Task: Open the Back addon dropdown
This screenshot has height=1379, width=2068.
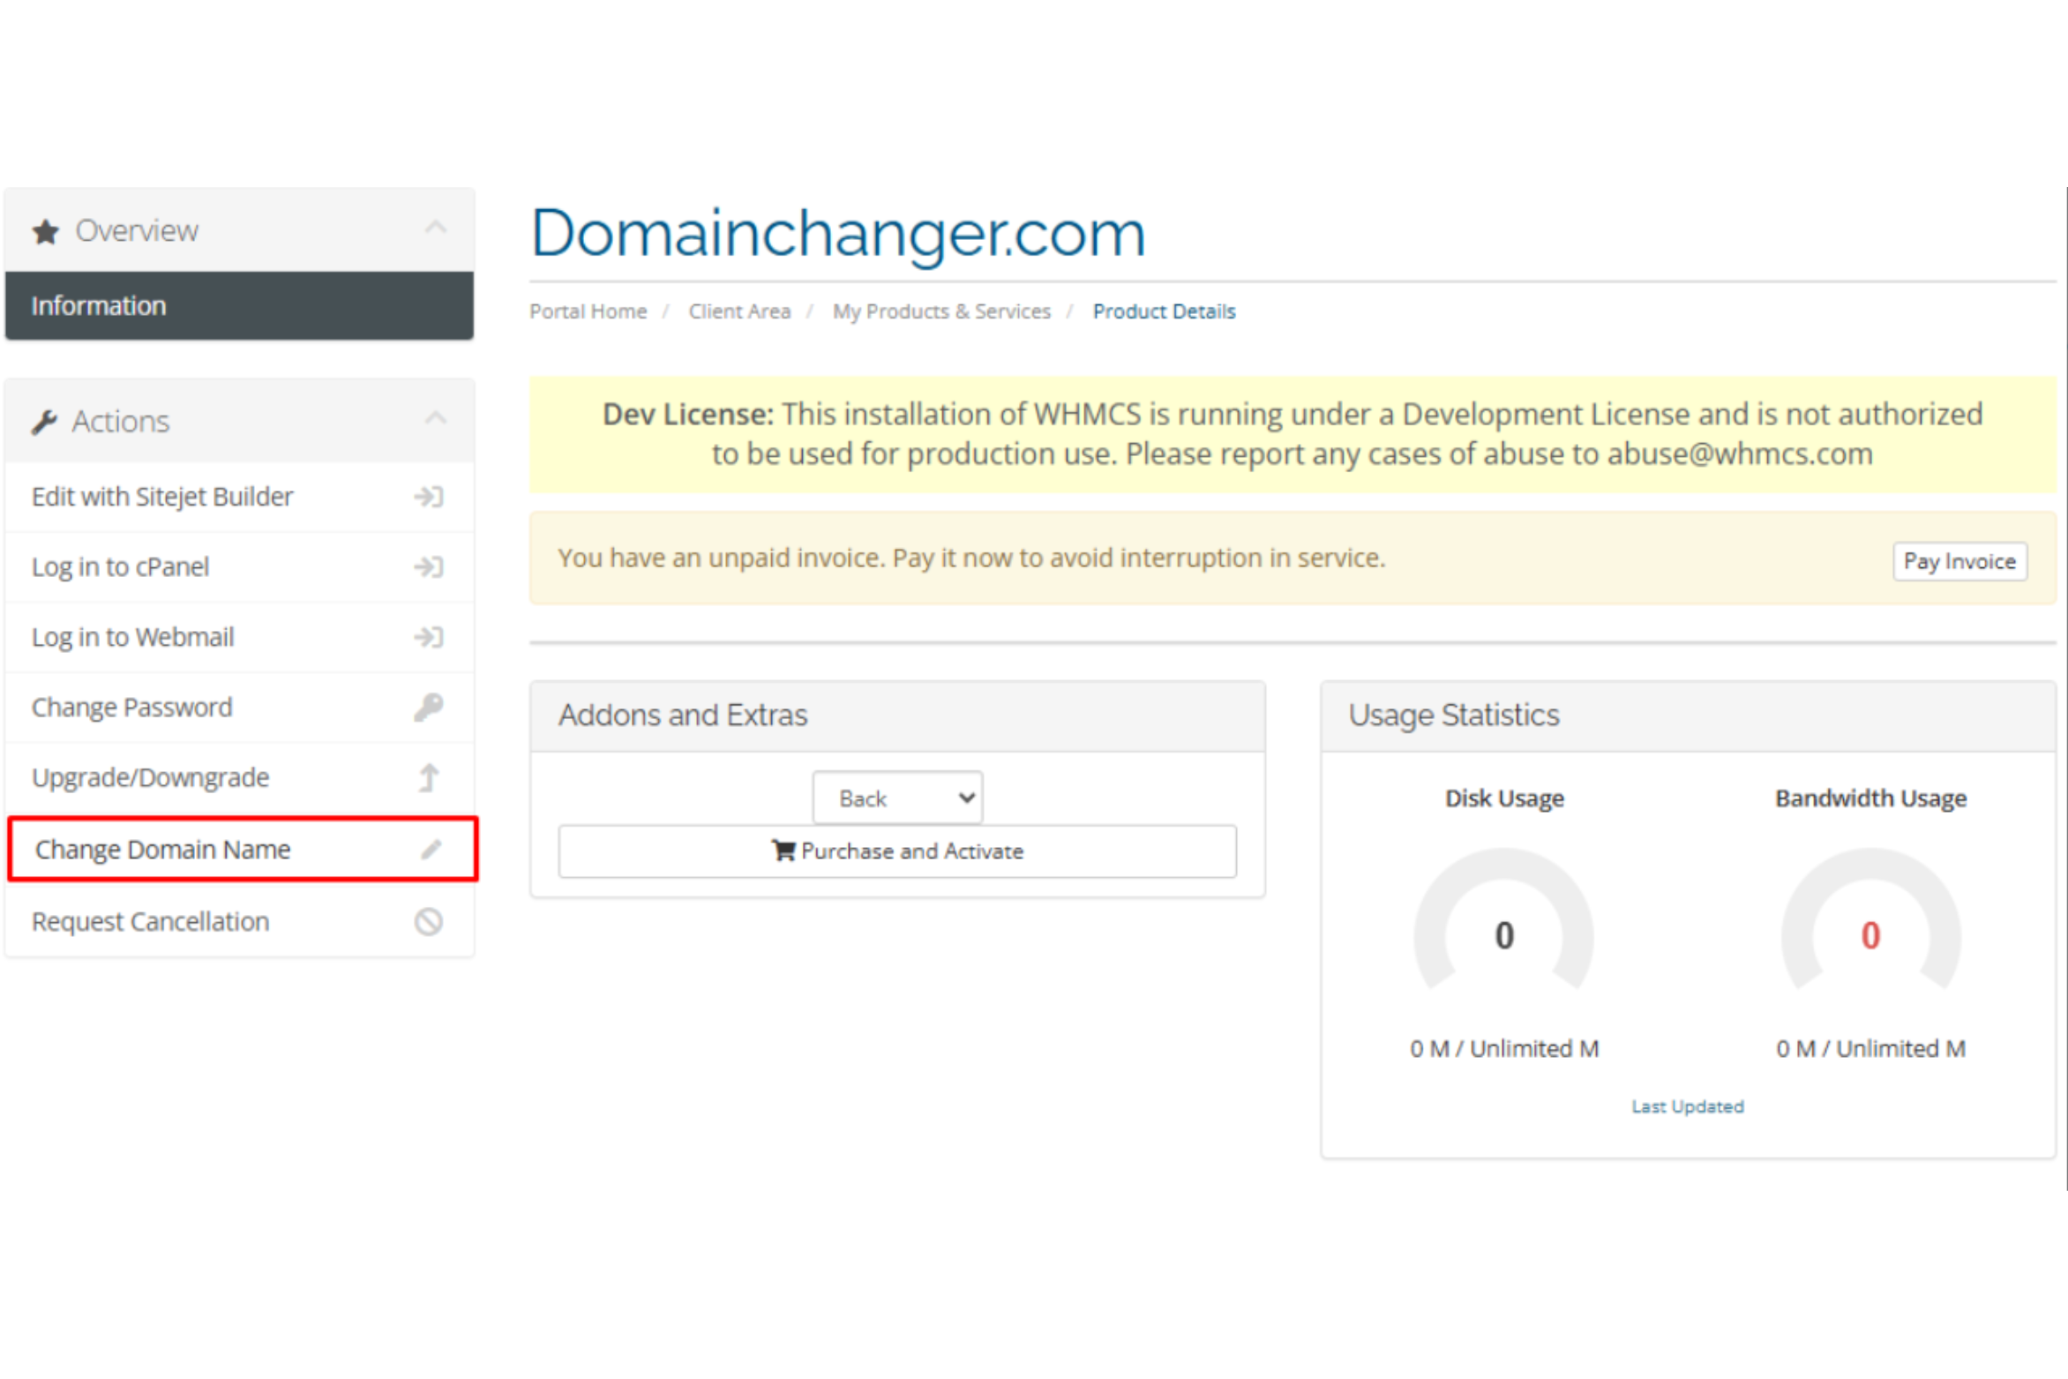Action: click(896, 798)
